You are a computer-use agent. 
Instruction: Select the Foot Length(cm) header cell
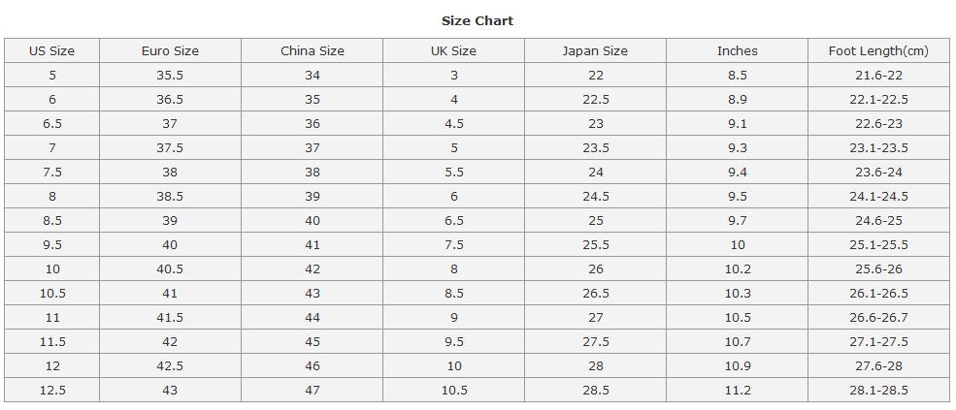878,50
